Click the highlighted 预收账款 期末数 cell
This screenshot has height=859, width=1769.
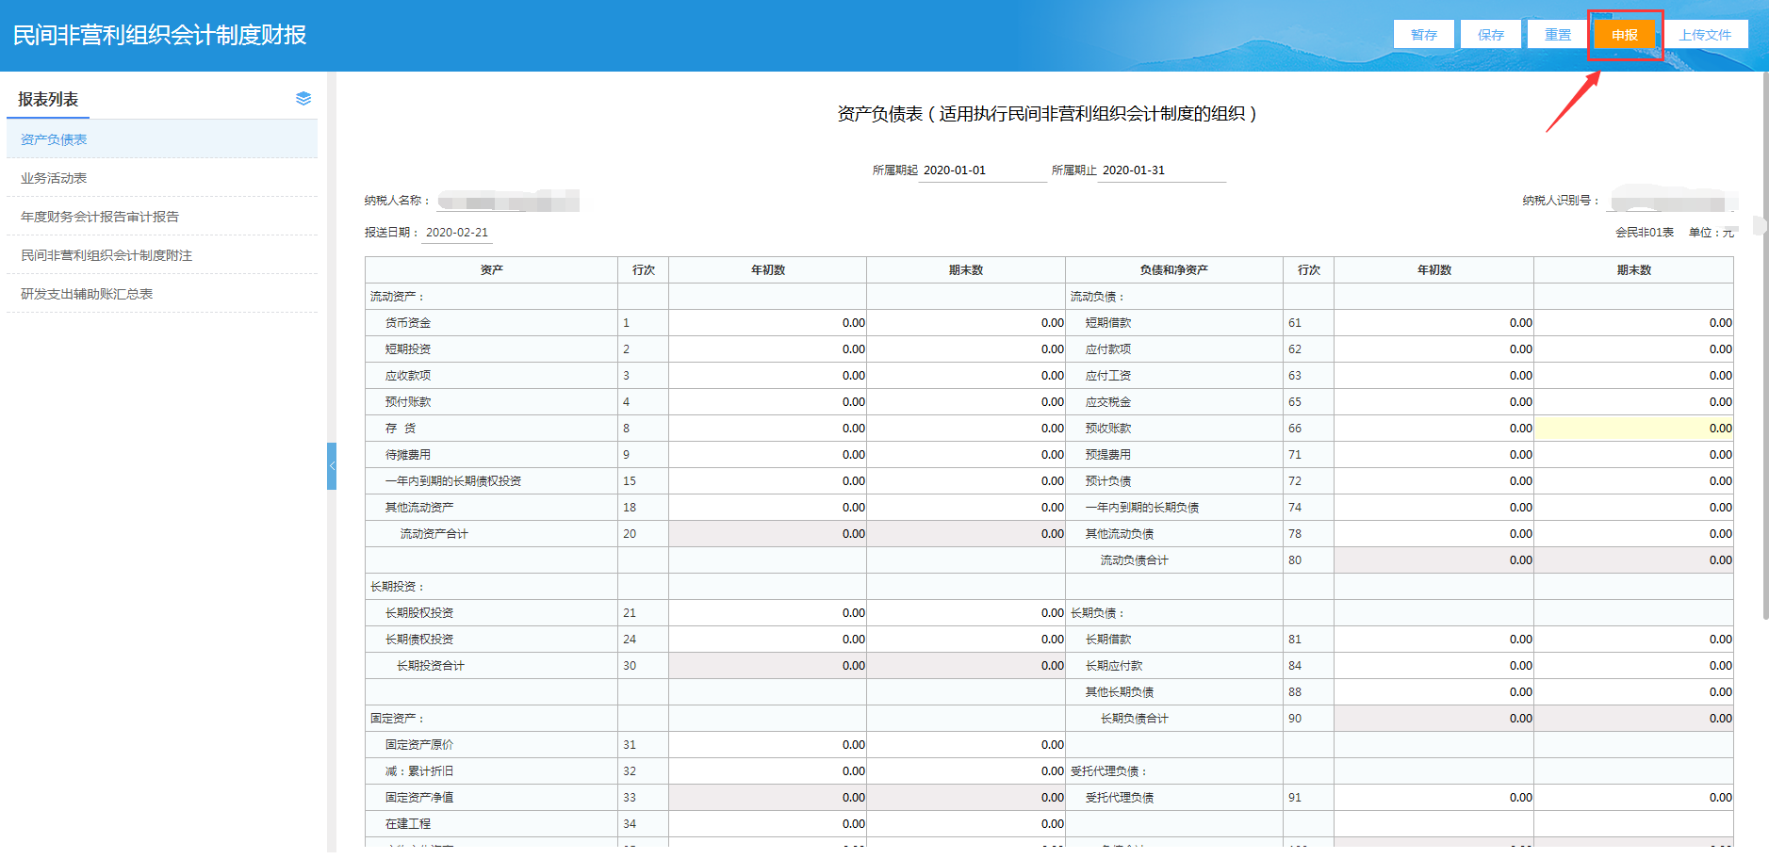click(1632, 429)
